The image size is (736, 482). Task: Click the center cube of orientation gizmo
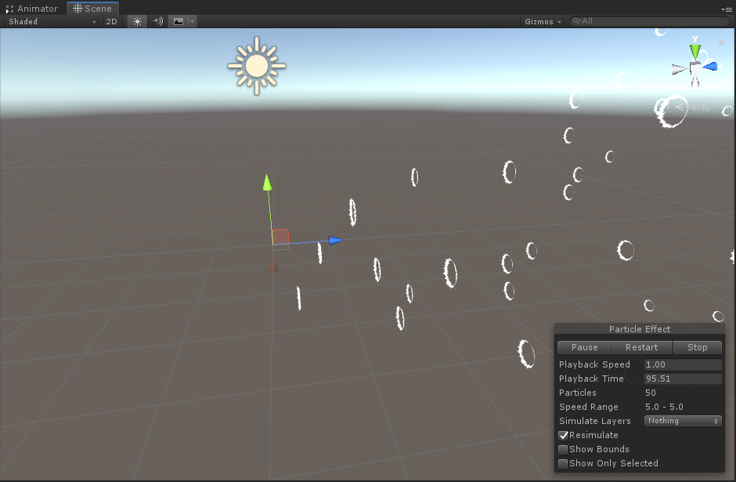click(695, 69)
